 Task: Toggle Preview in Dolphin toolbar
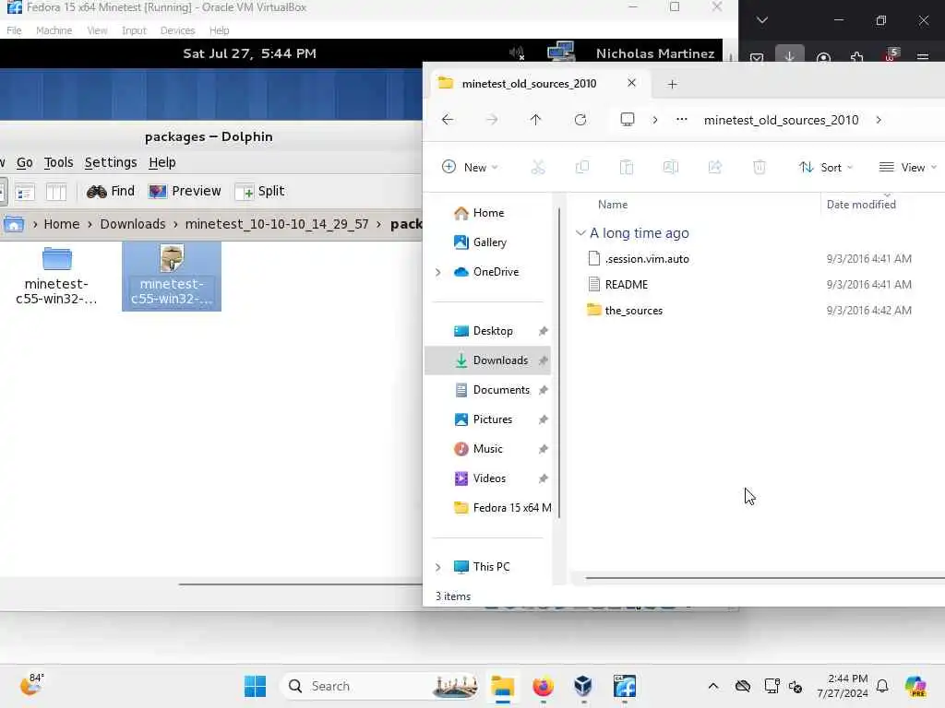click(x=185, y=192)
